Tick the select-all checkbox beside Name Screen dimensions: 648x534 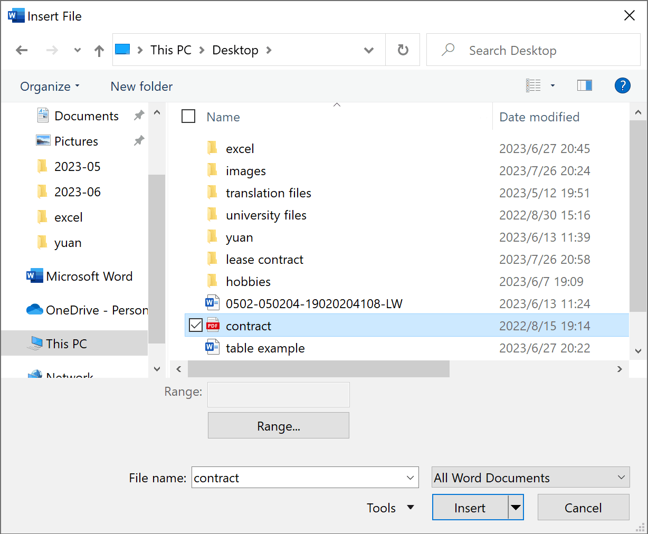click(188, 116)
